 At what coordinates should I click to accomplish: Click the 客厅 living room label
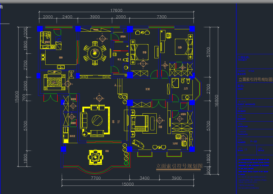[116, 122]
